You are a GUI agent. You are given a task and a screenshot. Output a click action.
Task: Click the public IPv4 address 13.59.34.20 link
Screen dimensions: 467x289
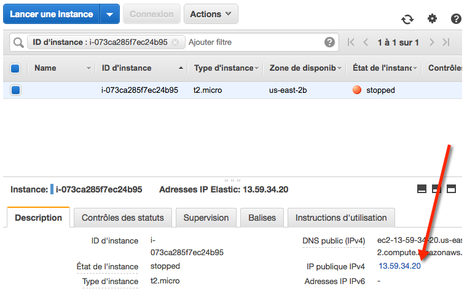399,266
